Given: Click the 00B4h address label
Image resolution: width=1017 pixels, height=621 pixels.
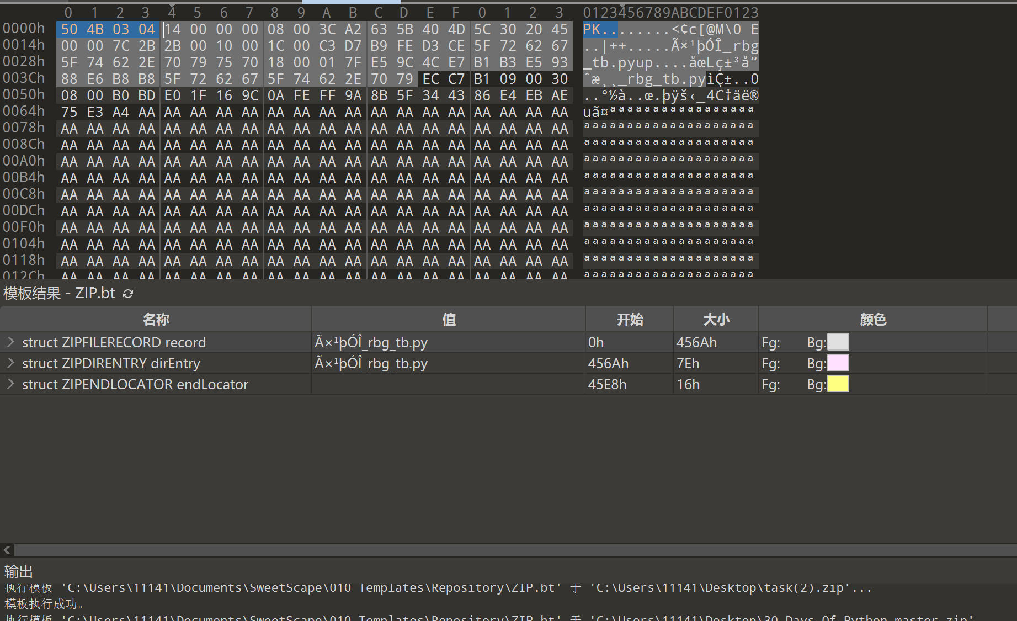Looking at the screenshot, I should (24, 177).
